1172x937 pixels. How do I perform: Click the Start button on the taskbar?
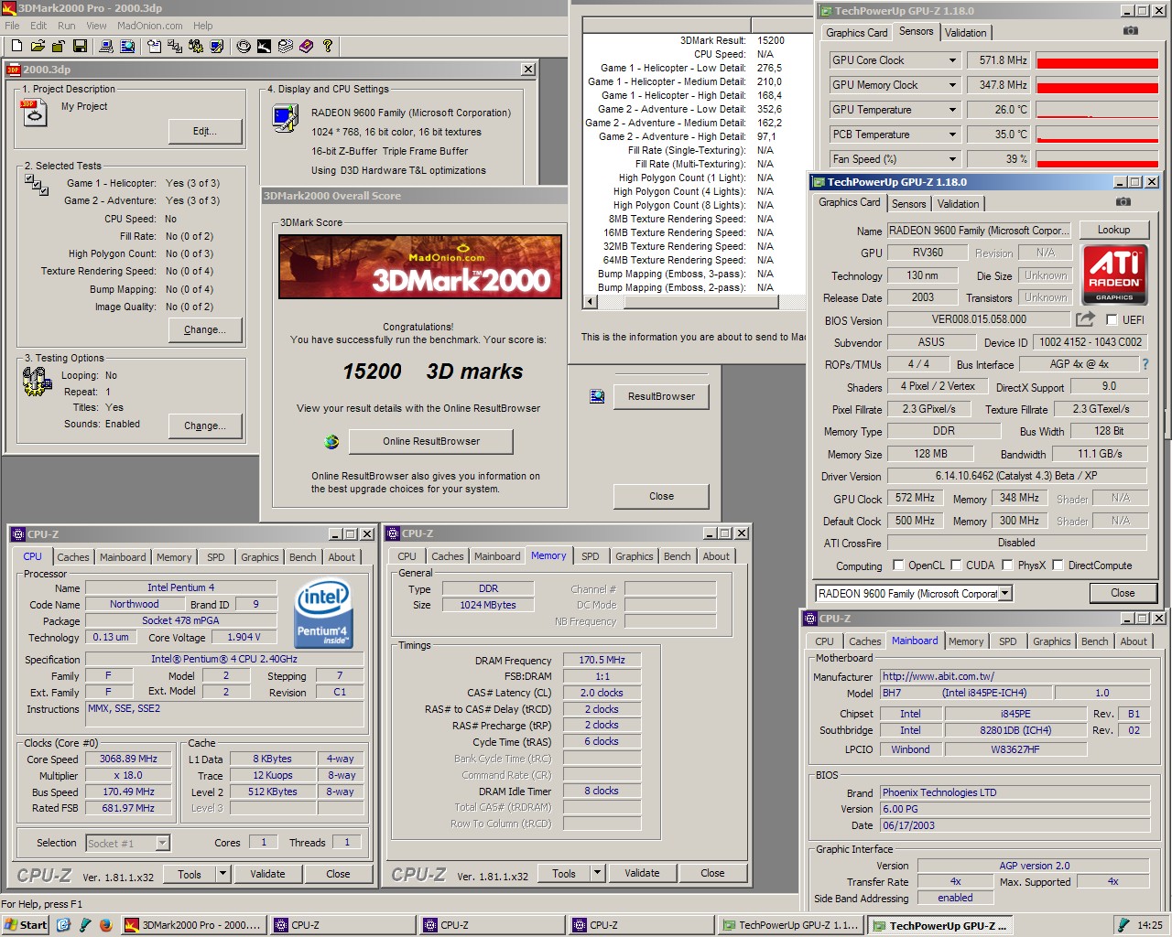point(26,925)
